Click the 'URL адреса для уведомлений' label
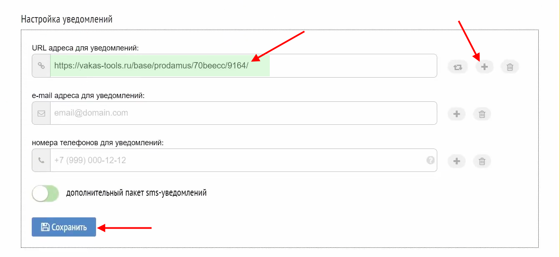 85,48
